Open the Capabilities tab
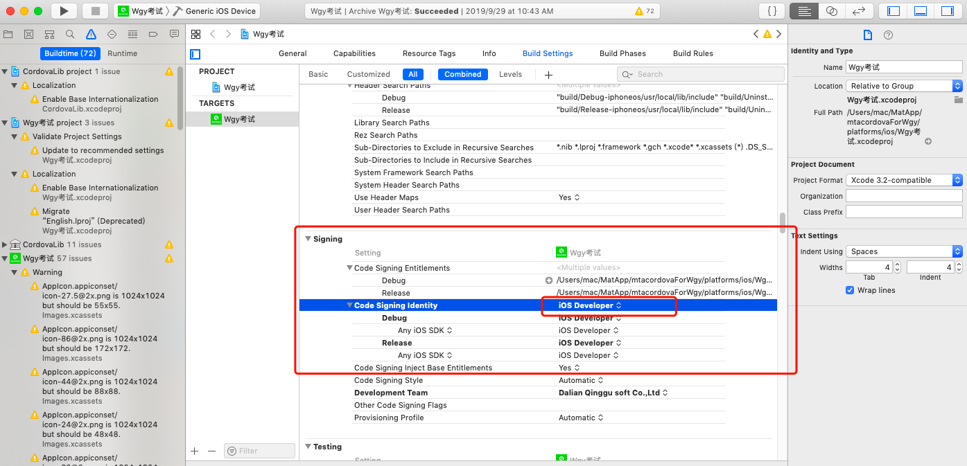The image size is (967, 466). pyautogui.click(x=354, y=53)
